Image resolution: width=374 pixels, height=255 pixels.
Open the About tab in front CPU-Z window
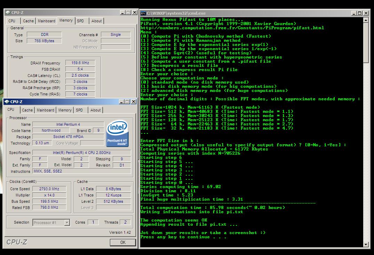(x=95, y=110)
